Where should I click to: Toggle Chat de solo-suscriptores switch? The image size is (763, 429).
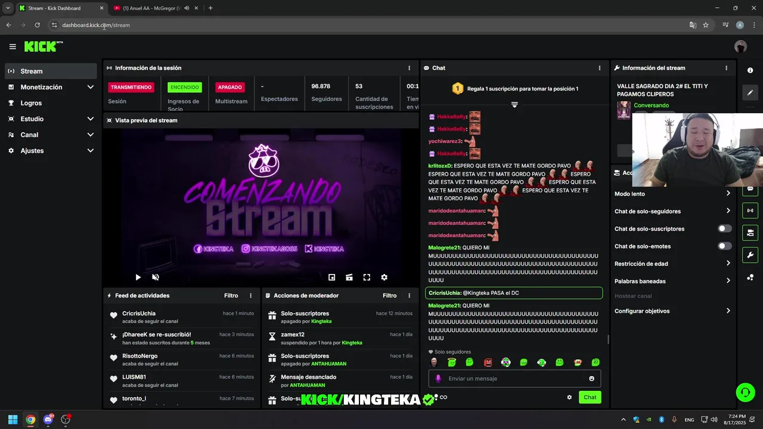[x=724, y=229]
